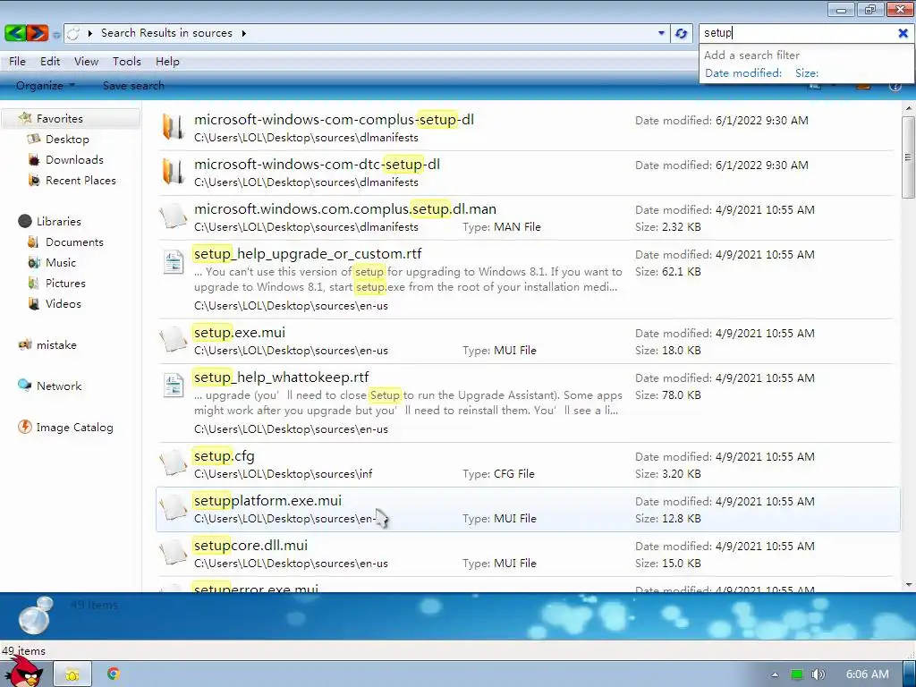Image resolution: width=916 pixels, height=687 pixels.
Task: Select the setupcore.dll.mui file name
Action: [250, 546]
